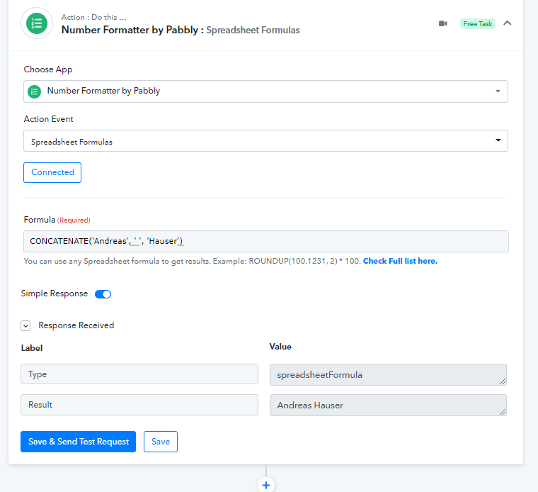Image resolution: width=538 pixels, height=492 pixels.
Task: Click the resize handle of spreadsheetFormula box
Action: (x=503, y=381)
